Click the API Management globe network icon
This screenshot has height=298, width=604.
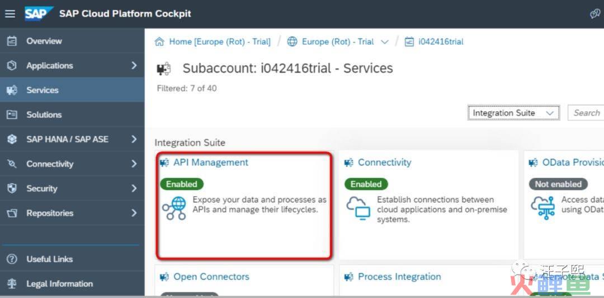(174, 209)
